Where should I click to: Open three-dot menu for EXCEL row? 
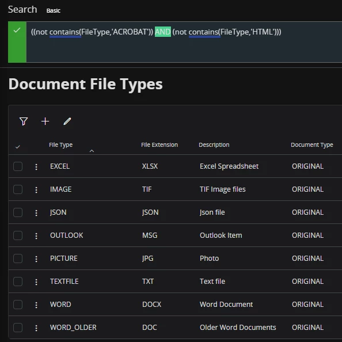(x=36, y=167)
